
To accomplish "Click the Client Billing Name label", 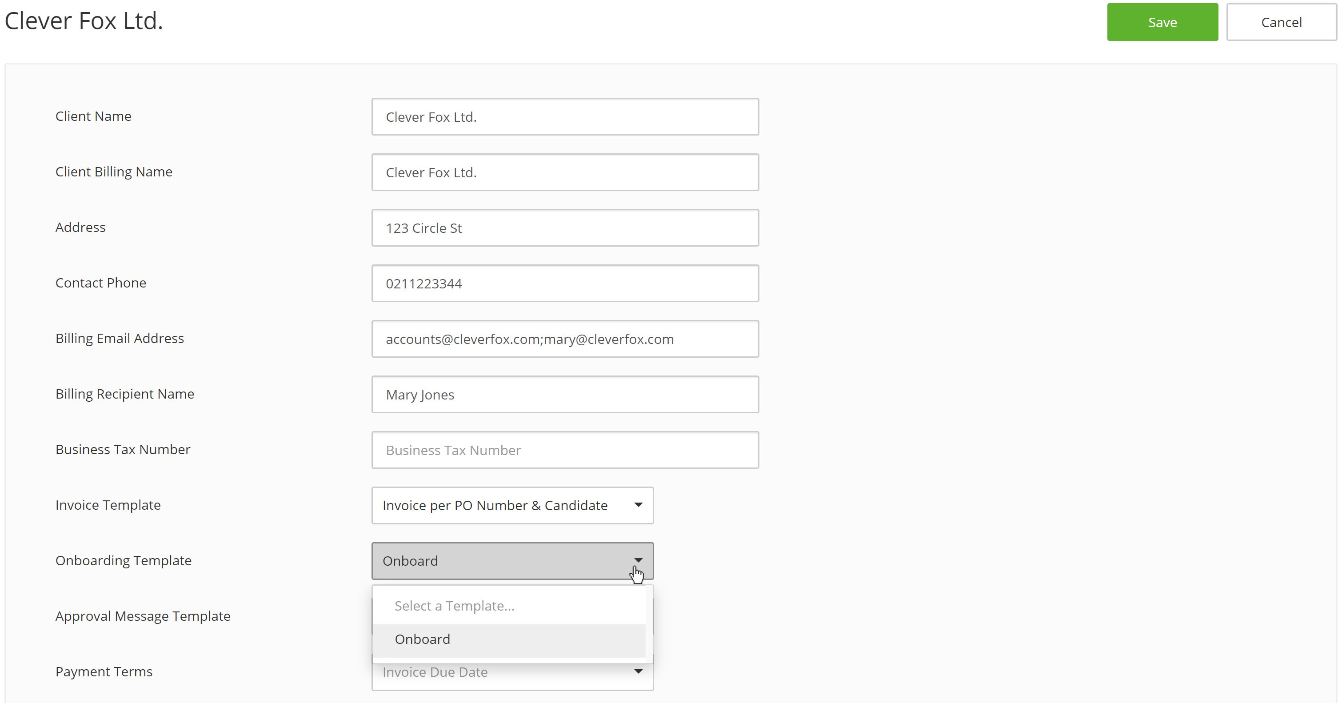I will pyautogui.click(x=114, y=172).
